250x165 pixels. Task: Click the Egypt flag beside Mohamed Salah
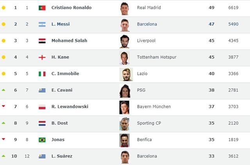click(x=42, y=41)
